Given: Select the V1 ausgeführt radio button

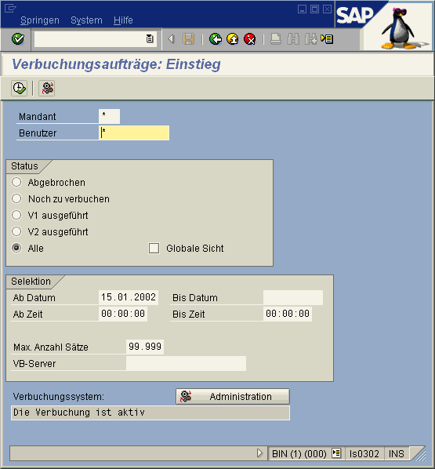Looking at the screenshot, I should [16, 215].
